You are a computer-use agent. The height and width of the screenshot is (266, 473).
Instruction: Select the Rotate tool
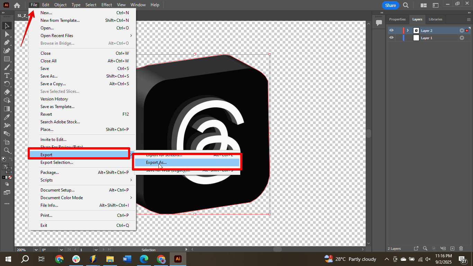click(x=7, y=84)
